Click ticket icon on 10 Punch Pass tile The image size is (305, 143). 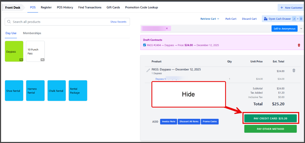(42, 60)
